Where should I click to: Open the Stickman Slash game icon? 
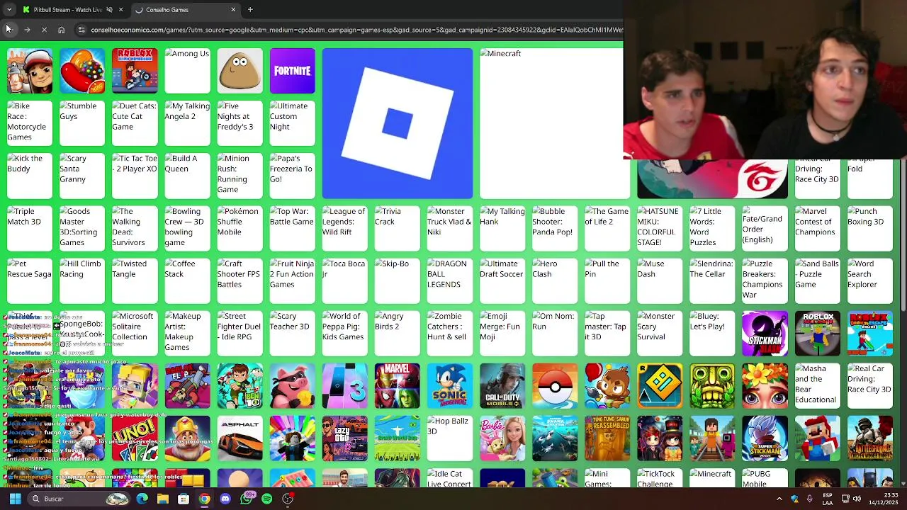pos(765,333)
